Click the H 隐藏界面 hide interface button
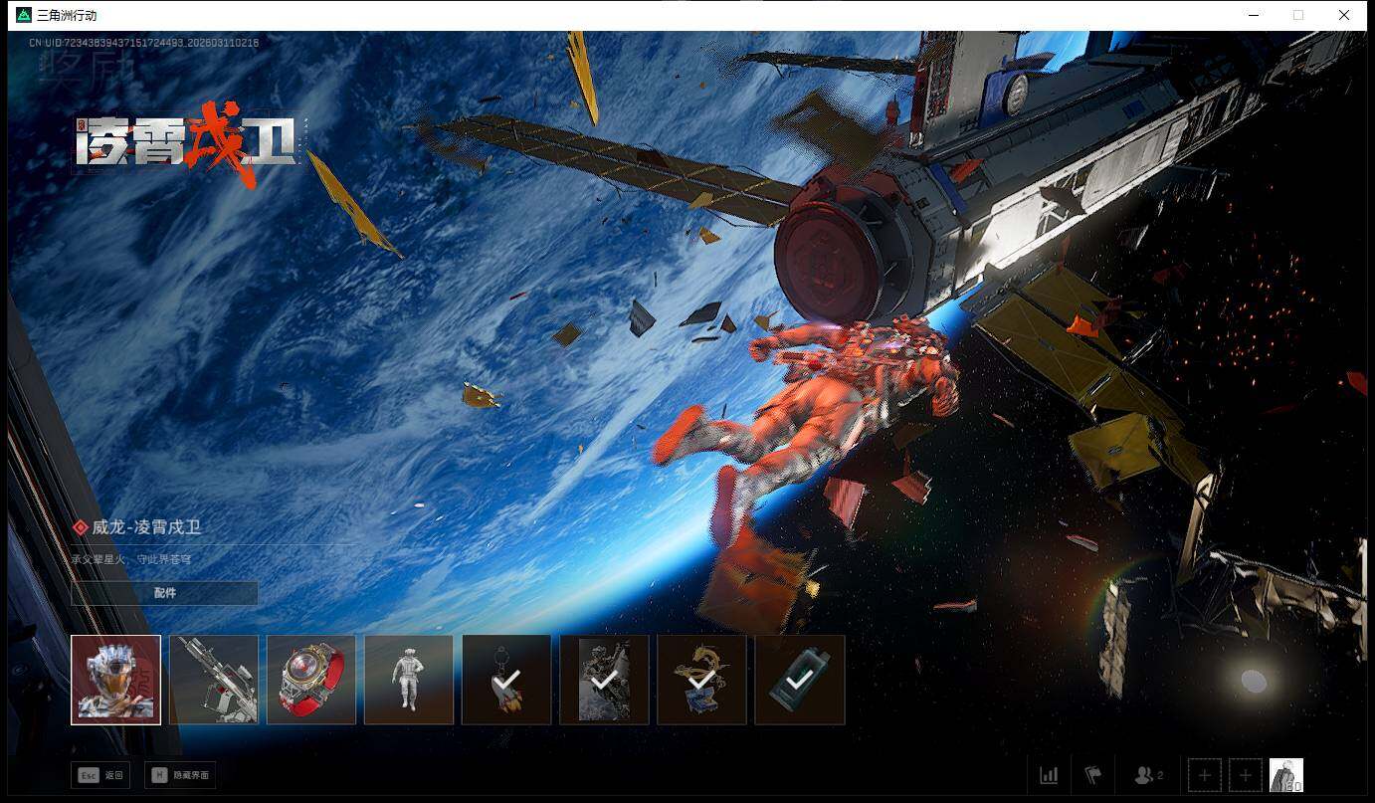This screenshot has width=1375, height=803. click(x=180, y=775)
